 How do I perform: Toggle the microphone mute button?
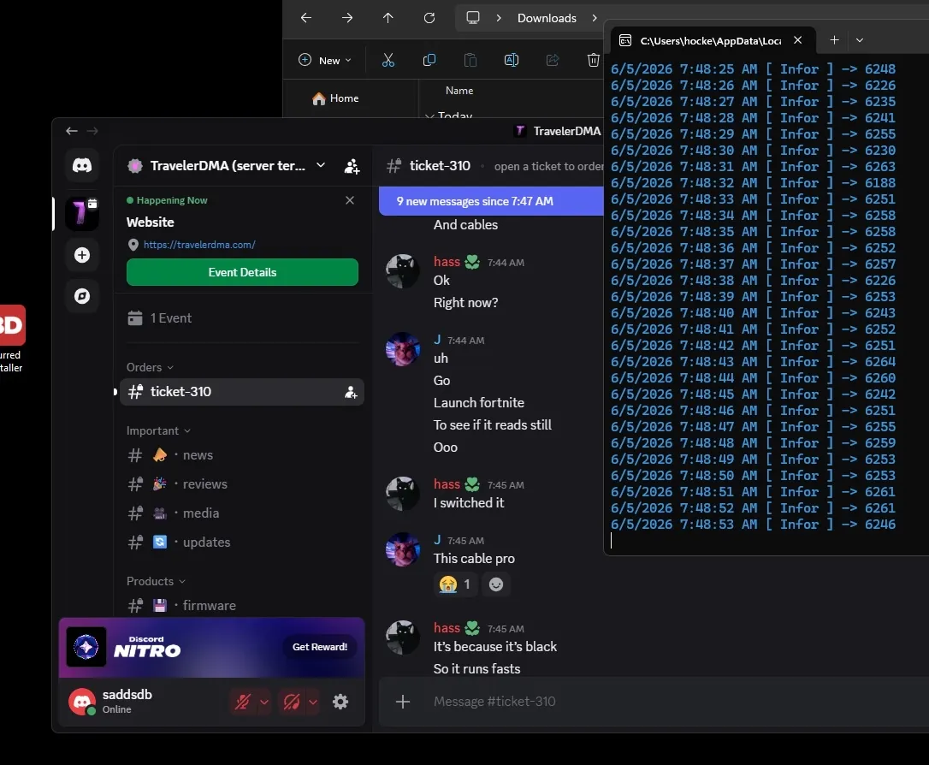(243, 703)
